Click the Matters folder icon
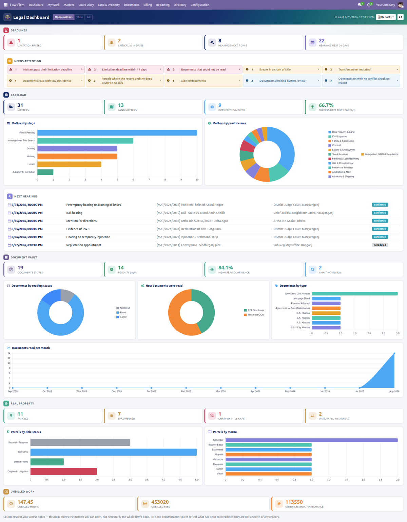The height and width of the screenshot is (522, 407). tap(11, 107)
